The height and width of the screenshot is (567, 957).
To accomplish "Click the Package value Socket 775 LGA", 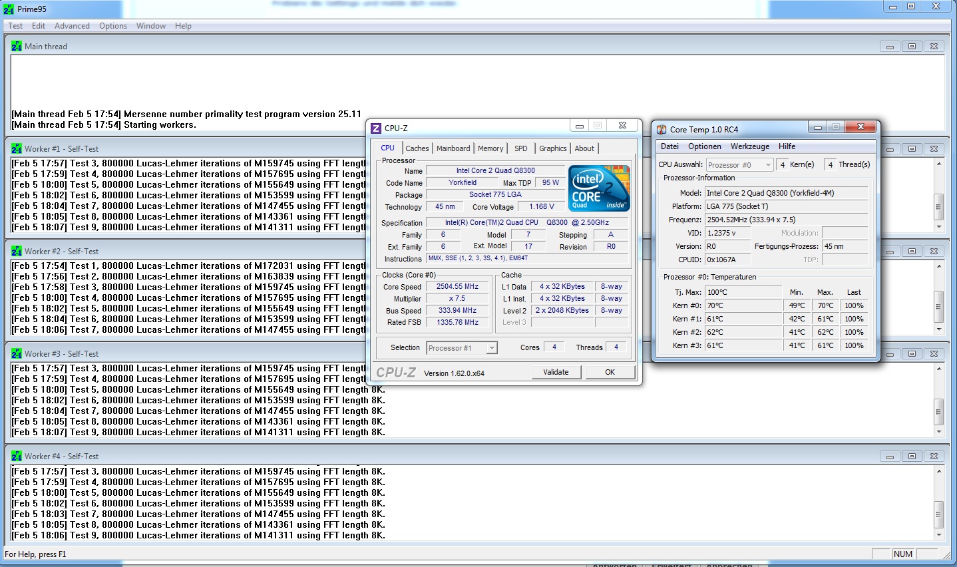I will point(495,195).
